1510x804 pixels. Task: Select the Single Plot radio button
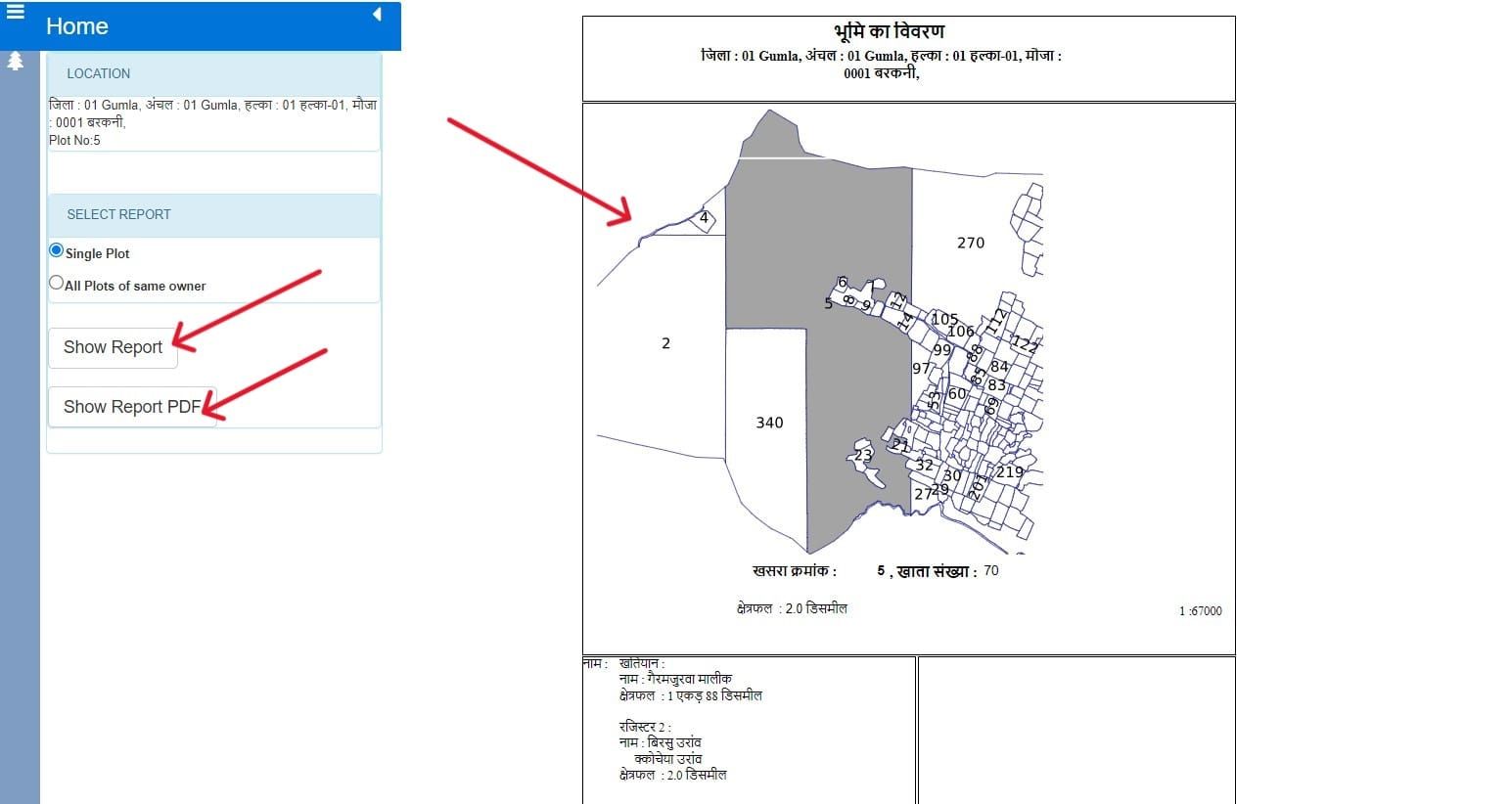pos(56,250)
